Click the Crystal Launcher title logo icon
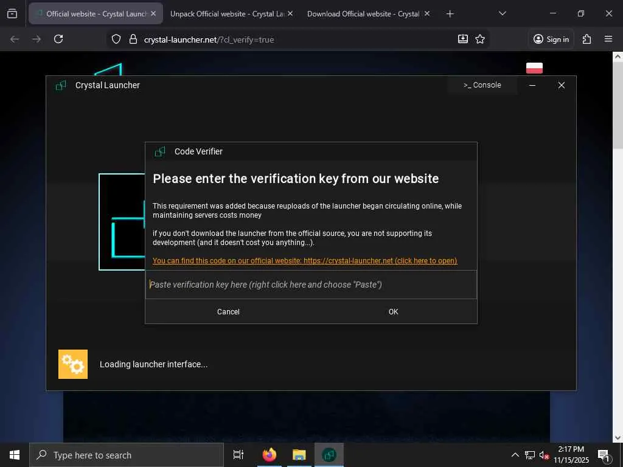Viewport: 623px width, 467px height. click(x=61, y=85)
